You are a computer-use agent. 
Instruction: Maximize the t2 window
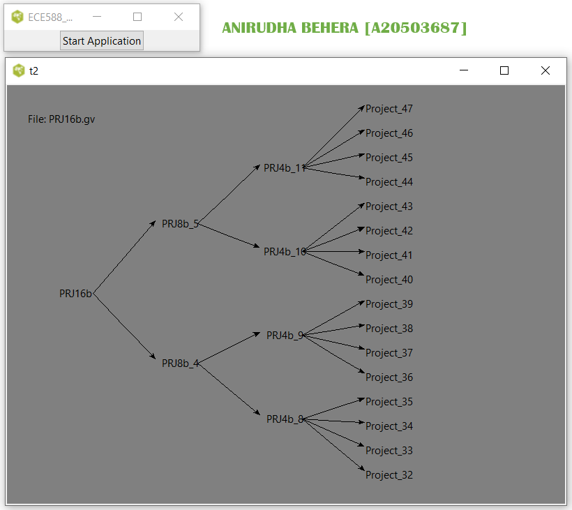(504, 70)
